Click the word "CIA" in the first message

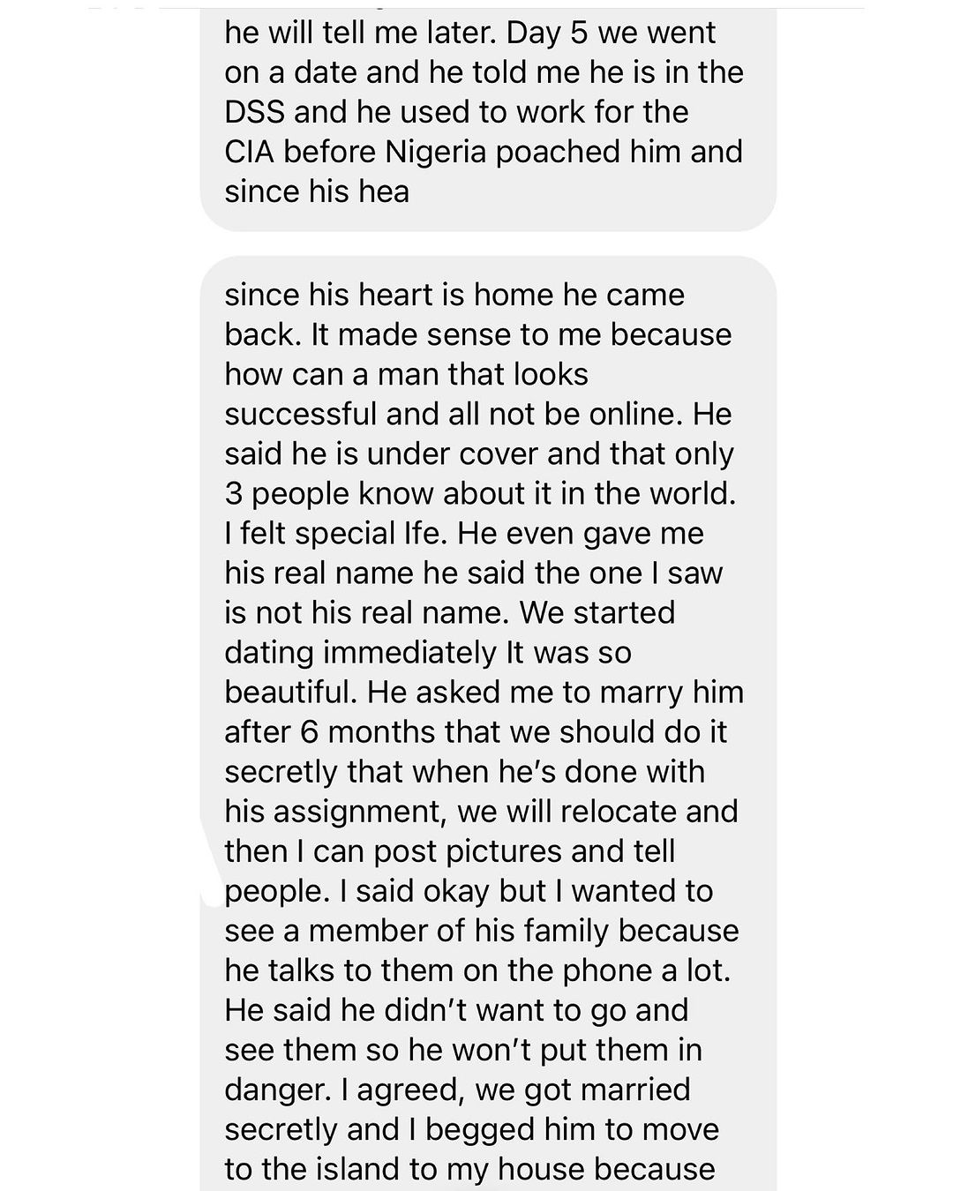pos(248,153)
